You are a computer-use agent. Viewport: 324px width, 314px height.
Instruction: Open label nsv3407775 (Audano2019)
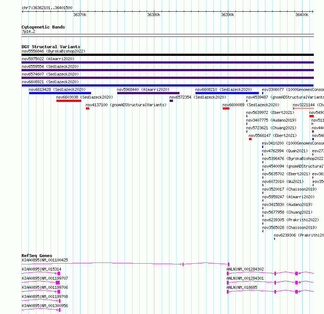click(x=271, y=120)
